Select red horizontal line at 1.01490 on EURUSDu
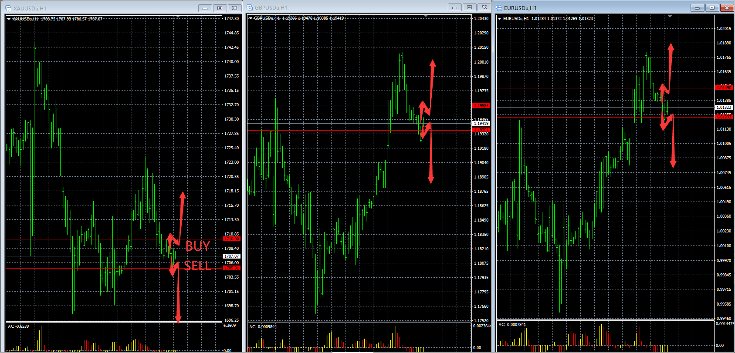This screenshot has width=735, height=353. pos(566,88)
